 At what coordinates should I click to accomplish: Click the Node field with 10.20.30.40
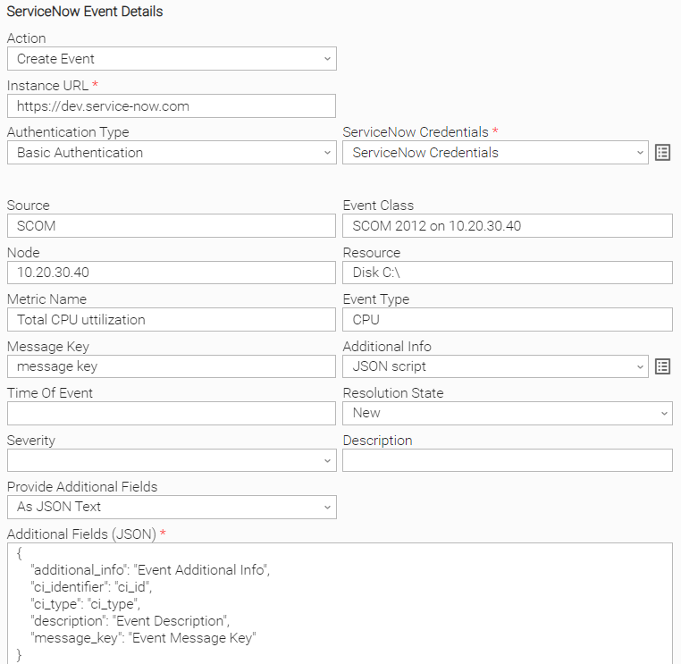tap(171, 273)
